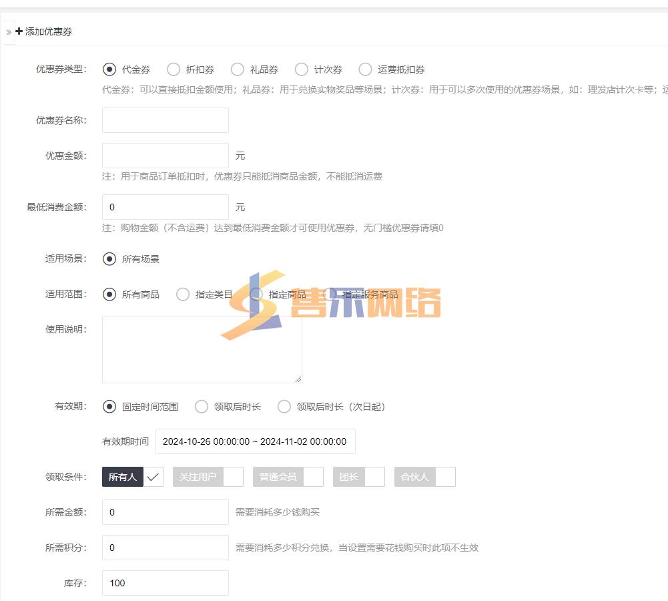
Task: Click the 库存 stock input field
Action: (x=165, y=583)
